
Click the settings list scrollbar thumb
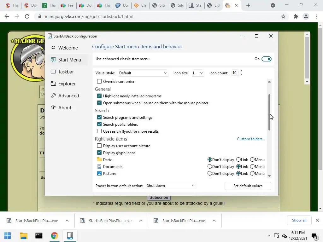269,112
